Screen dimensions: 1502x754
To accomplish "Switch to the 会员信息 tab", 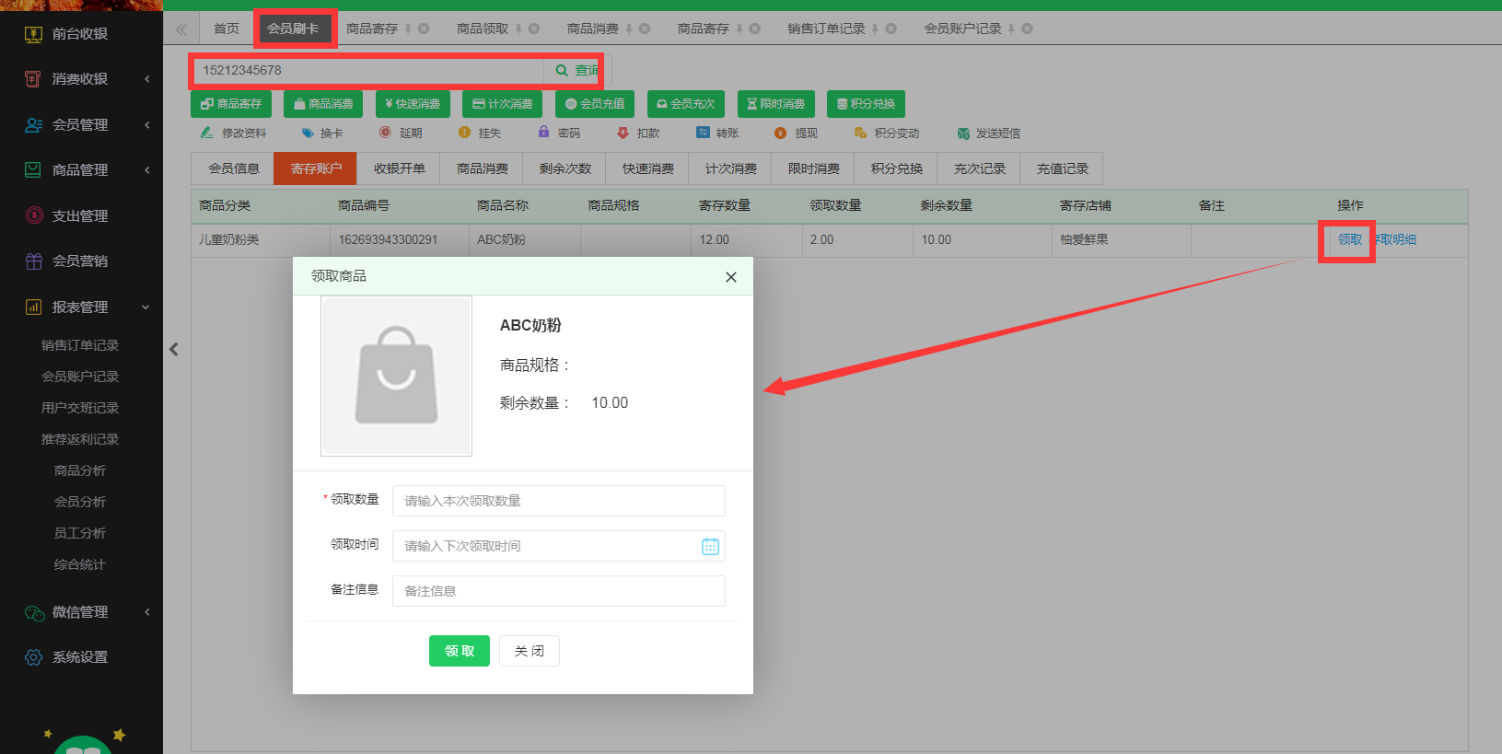I will (x=233, y=169).
